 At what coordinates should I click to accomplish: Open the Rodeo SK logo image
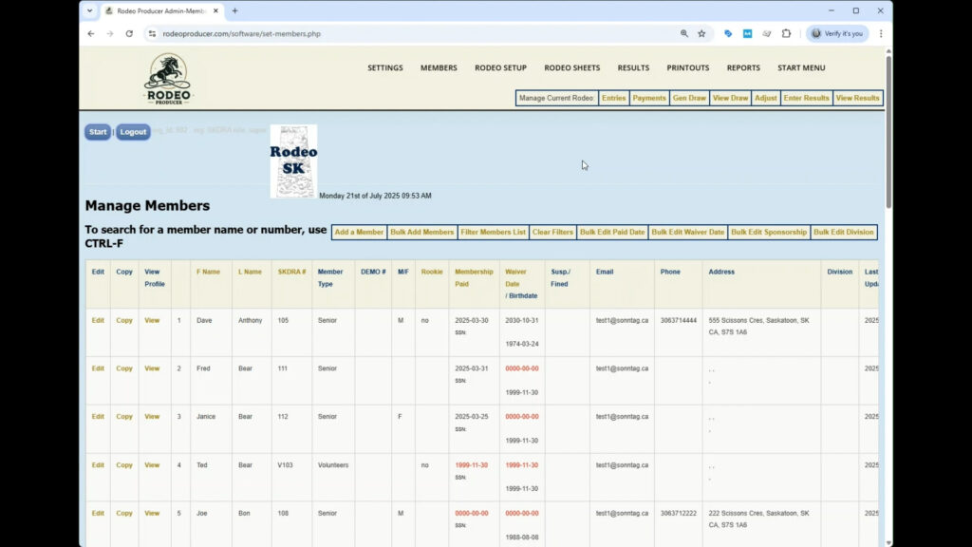click(293, 160)
